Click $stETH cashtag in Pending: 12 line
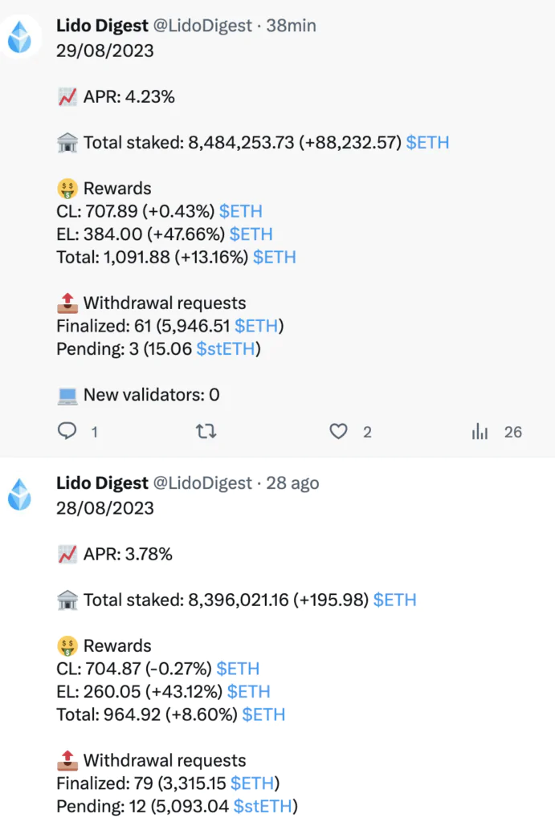Image resolution: width=555 pixels, height=822 pixels. tap(263, 806)
